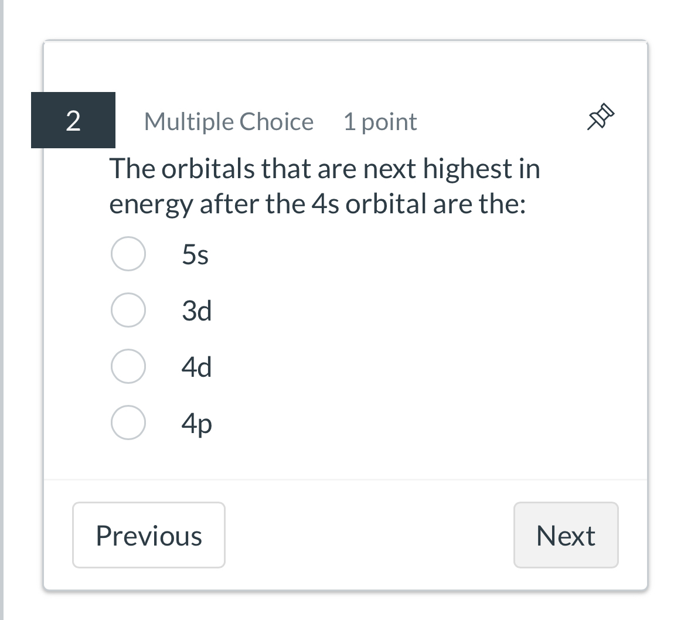Click the pushpin bookmark icon

pos(601,115)
